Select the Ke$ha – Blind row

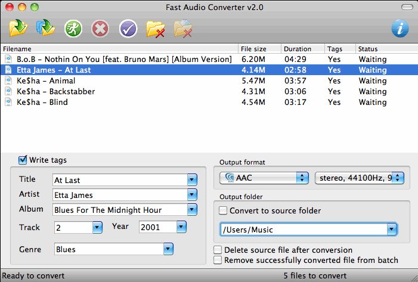(x=209, y=102)
